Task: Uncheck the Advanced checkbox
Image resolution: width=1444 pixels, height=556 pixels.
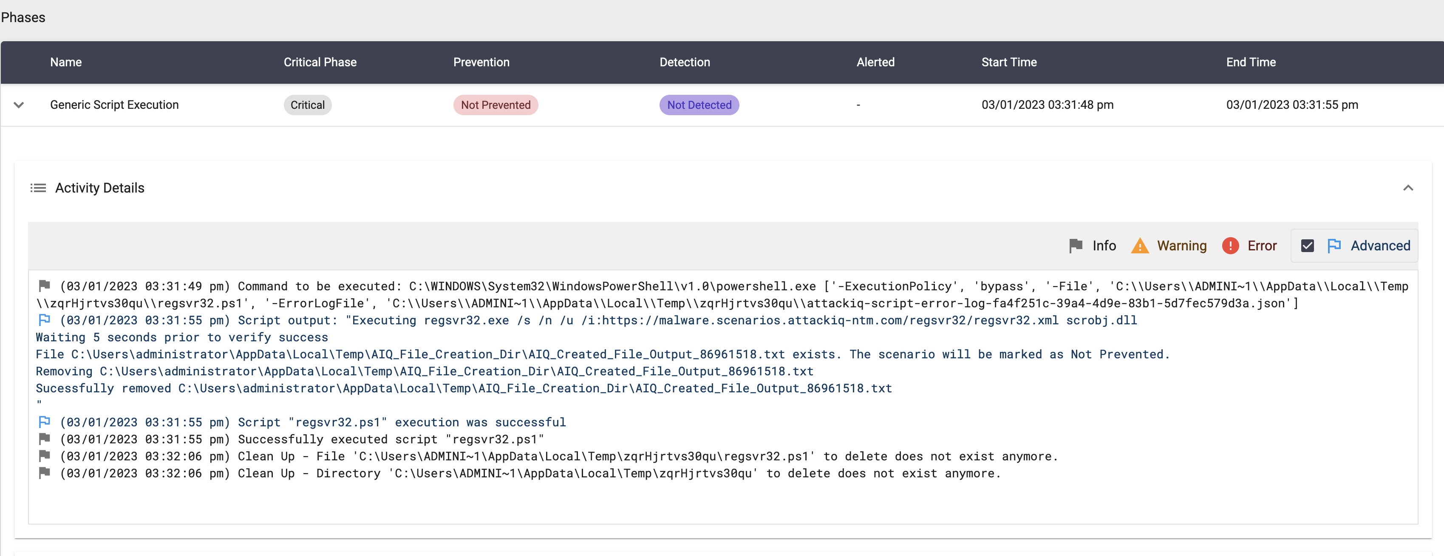Action: [1307, 246]
